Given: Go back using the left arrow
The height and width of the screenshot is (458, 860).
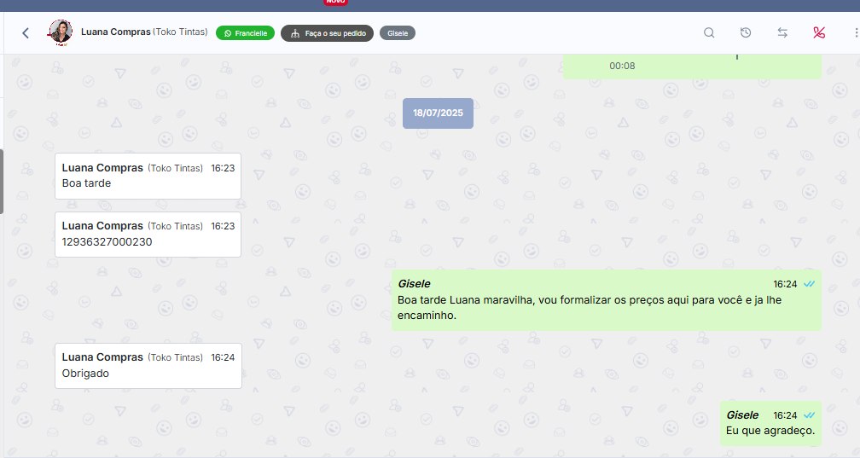Looking at the screenshot, I should pos(26,33).
